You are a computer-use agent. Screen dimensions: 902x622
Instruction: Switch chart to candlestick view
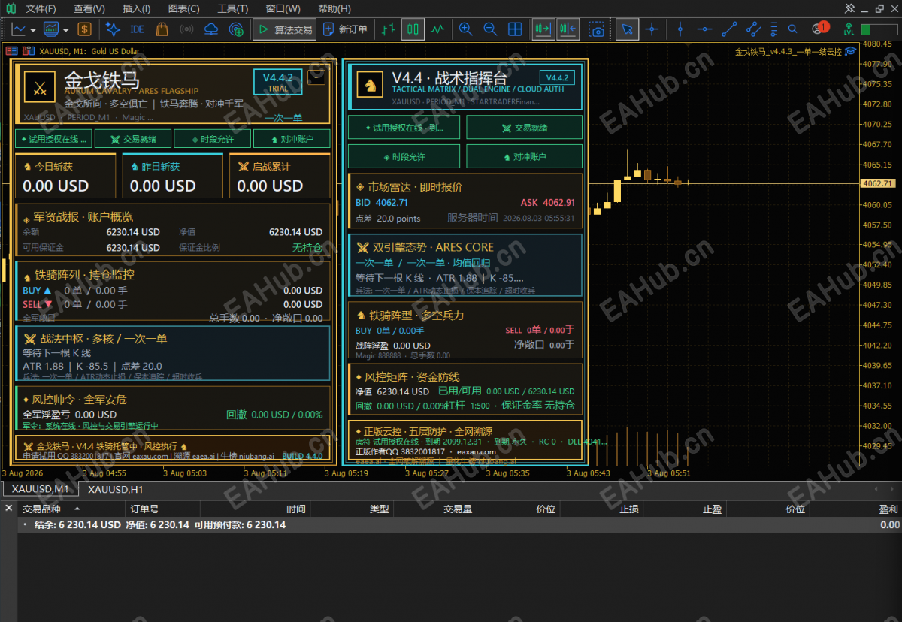pos(412,29)
